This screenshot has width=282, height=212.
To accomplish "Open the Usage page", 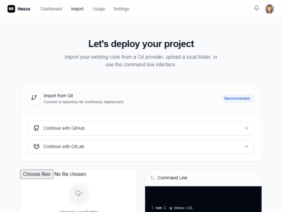I will click(99, 9).
